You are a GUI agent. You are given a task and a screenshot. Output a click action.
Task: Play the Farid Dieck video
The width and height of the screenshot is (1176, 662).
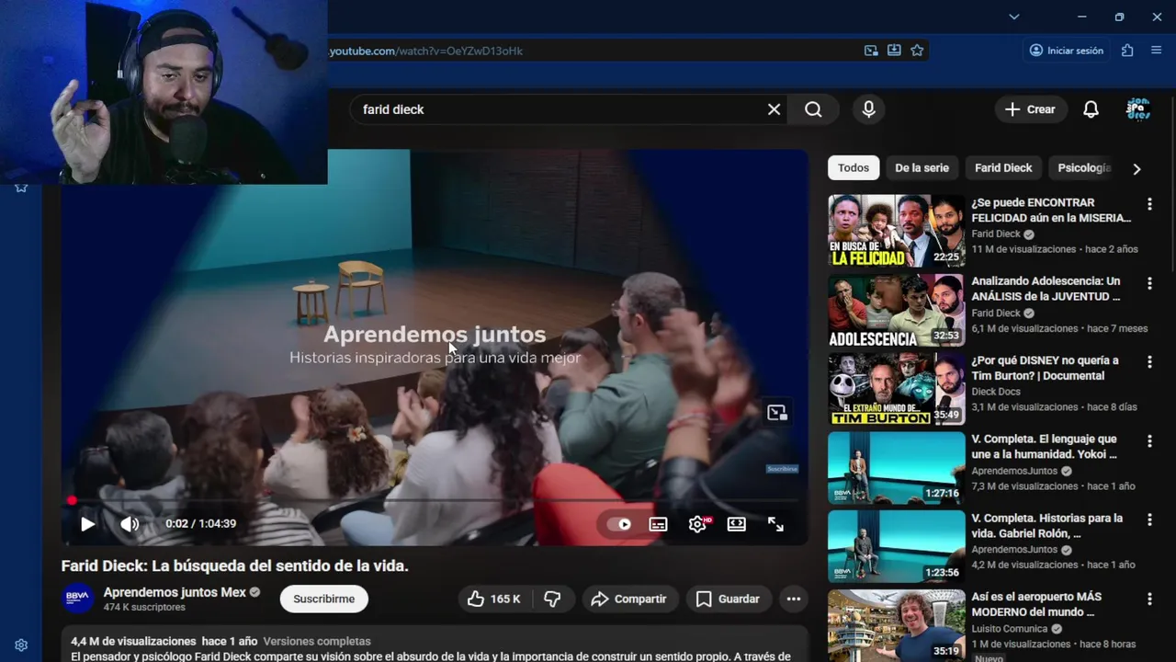pos(87,524)
